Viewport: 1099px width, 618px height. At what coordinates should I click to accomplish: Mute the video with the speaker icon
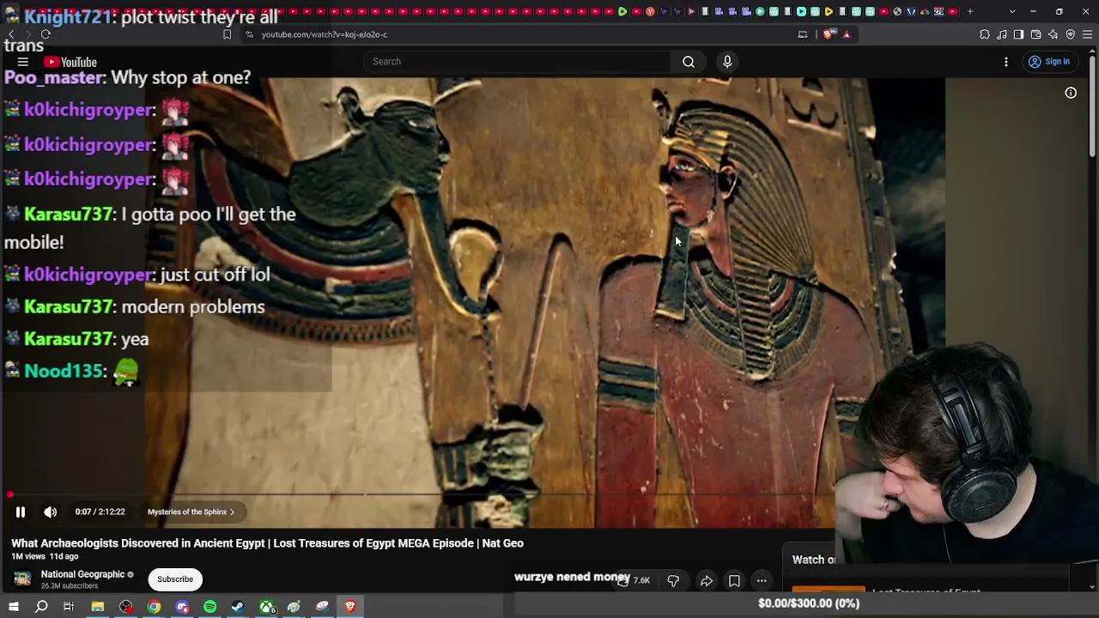click(51, 512)
